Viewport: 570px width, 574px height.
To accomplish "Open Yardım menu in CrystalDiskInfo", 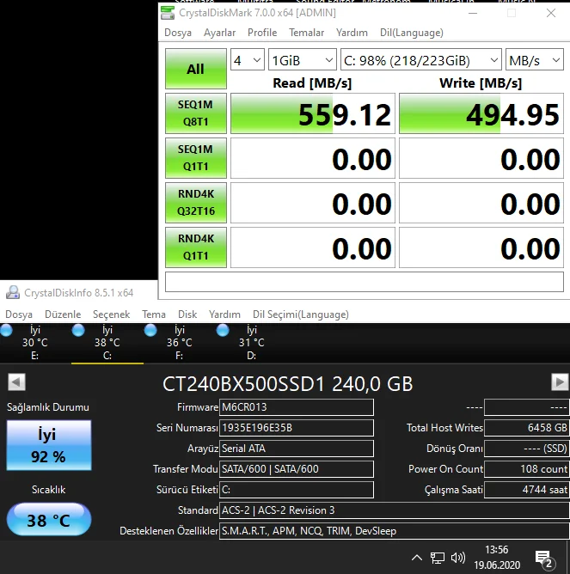I will point(224,314).
